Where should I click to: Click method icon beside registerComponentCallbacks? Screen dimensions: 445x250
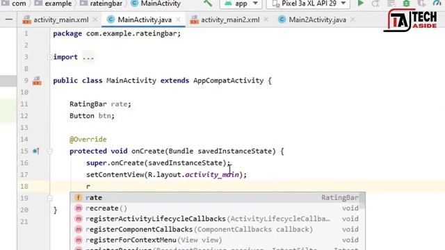79,229
